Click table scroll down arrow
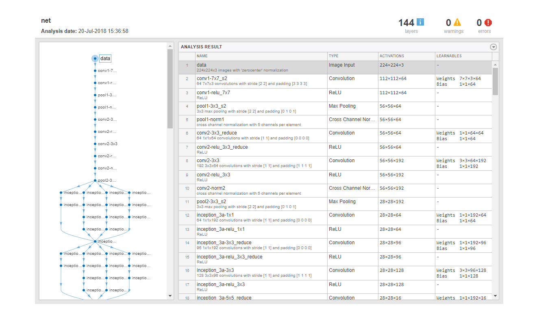539x330 pixels. pyautogui.click(x=495, y=296)
